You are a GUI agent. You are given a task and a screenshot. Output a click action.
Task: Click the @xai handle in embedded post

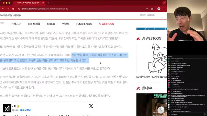pos(15,110)
